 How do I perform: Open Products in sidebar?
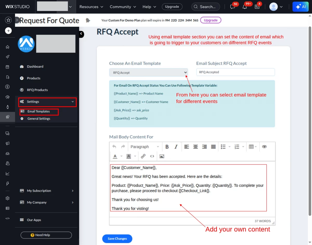34,78
